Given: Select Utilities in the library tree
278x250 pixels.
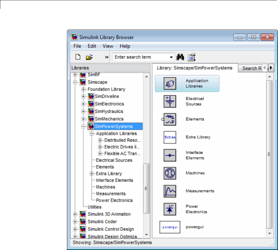Looking at the screenshot, I should coord(94,207).
